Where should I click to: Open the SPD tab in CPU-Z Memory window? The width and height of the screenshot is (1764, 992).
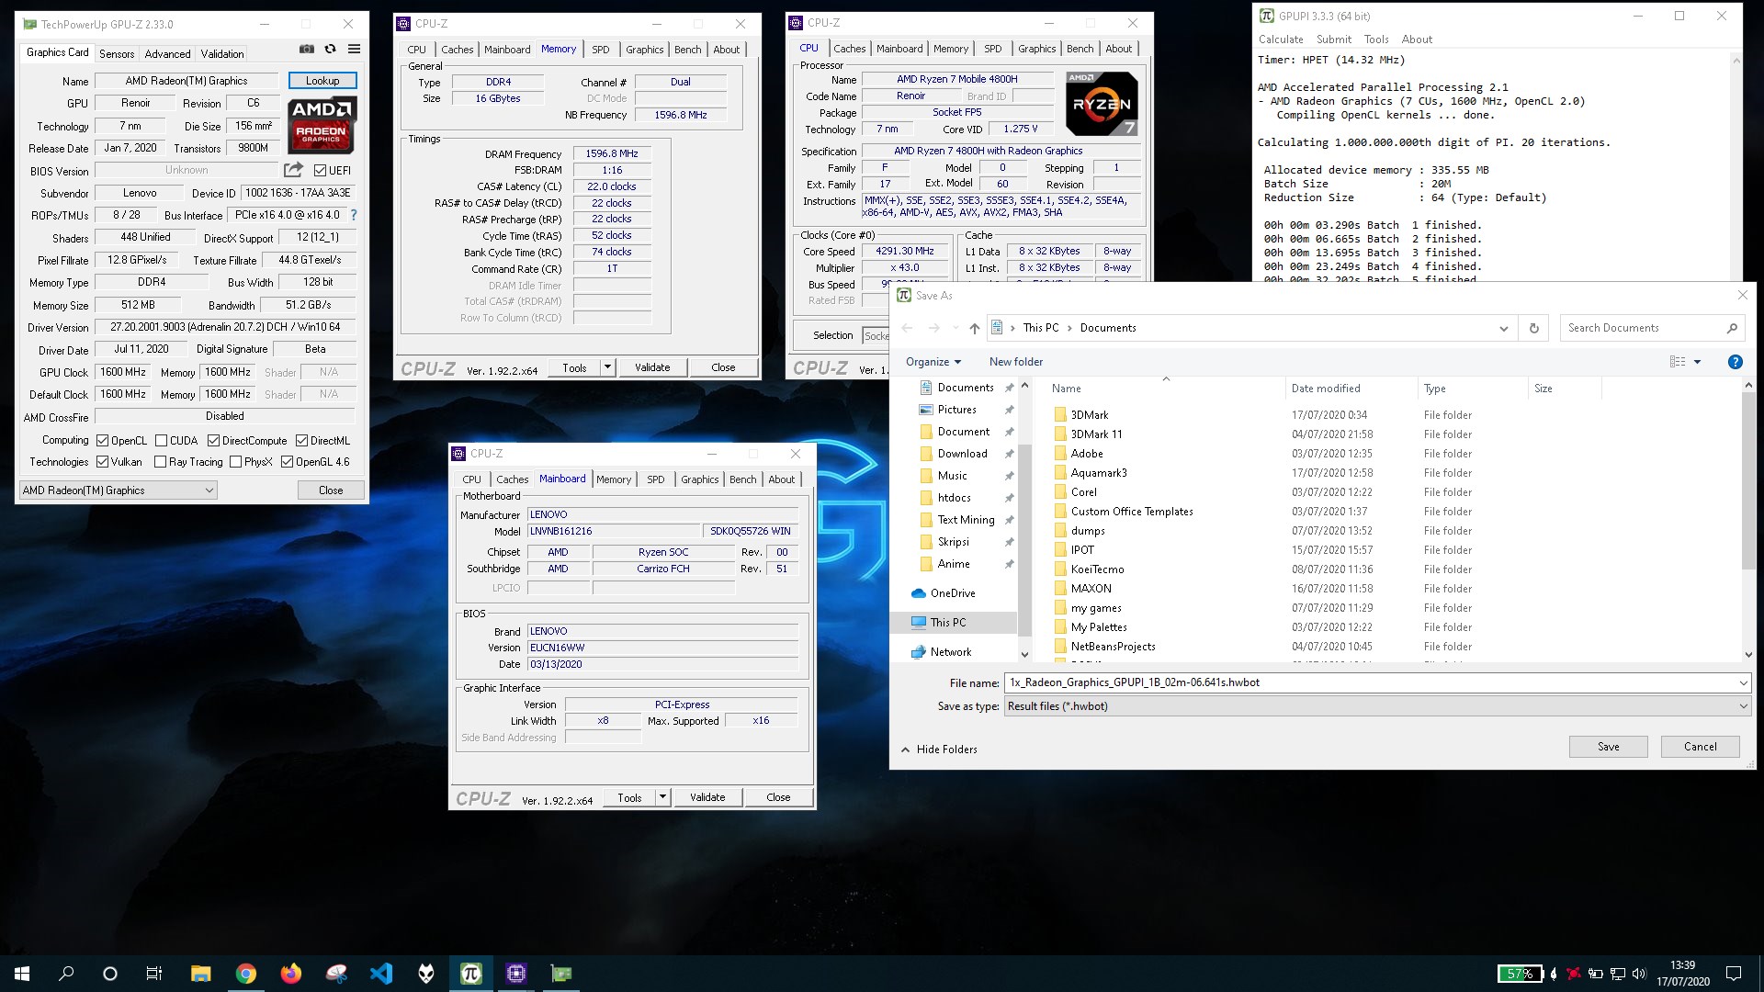tap(600, 50)
